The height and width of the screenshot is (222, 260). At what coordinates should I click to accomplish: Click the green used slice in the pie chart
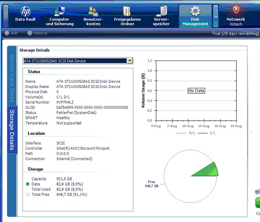pos(207,171)
